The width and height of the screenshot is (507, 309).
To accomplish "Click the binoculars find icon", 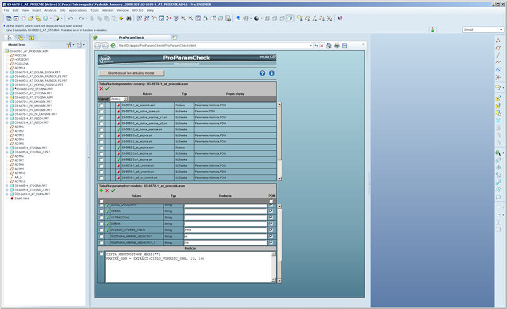I will (129, 18).
